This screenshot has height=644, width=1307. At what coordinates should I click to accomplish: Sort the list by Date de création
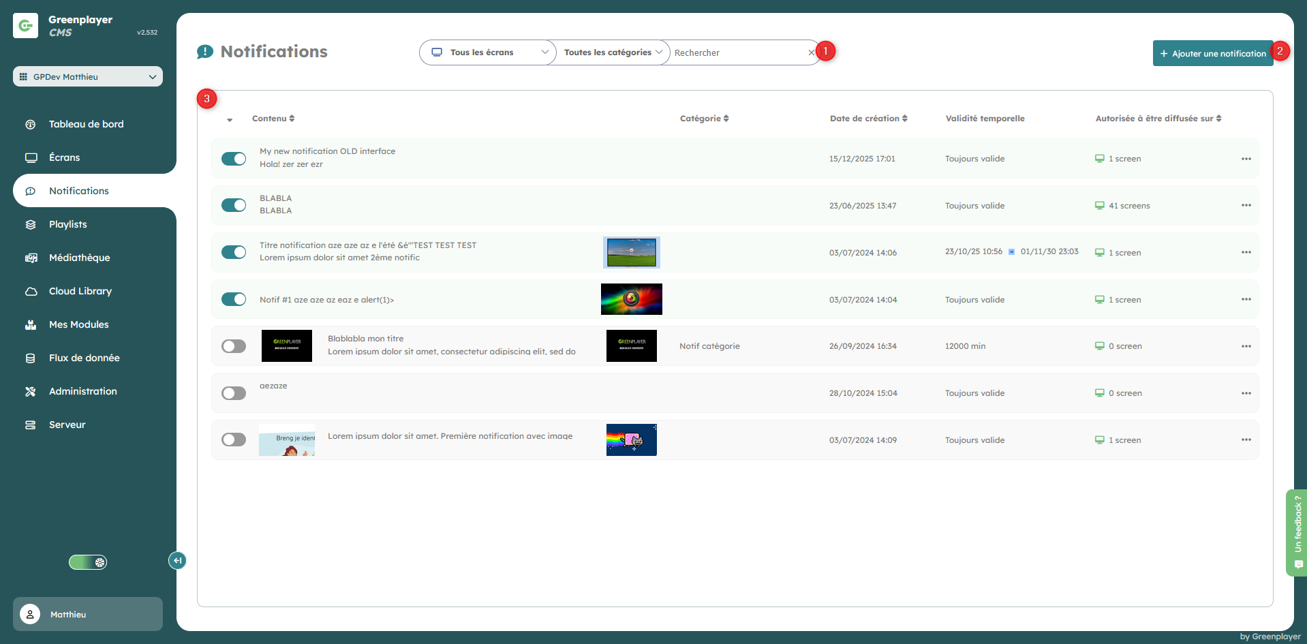tap(868, 119)
